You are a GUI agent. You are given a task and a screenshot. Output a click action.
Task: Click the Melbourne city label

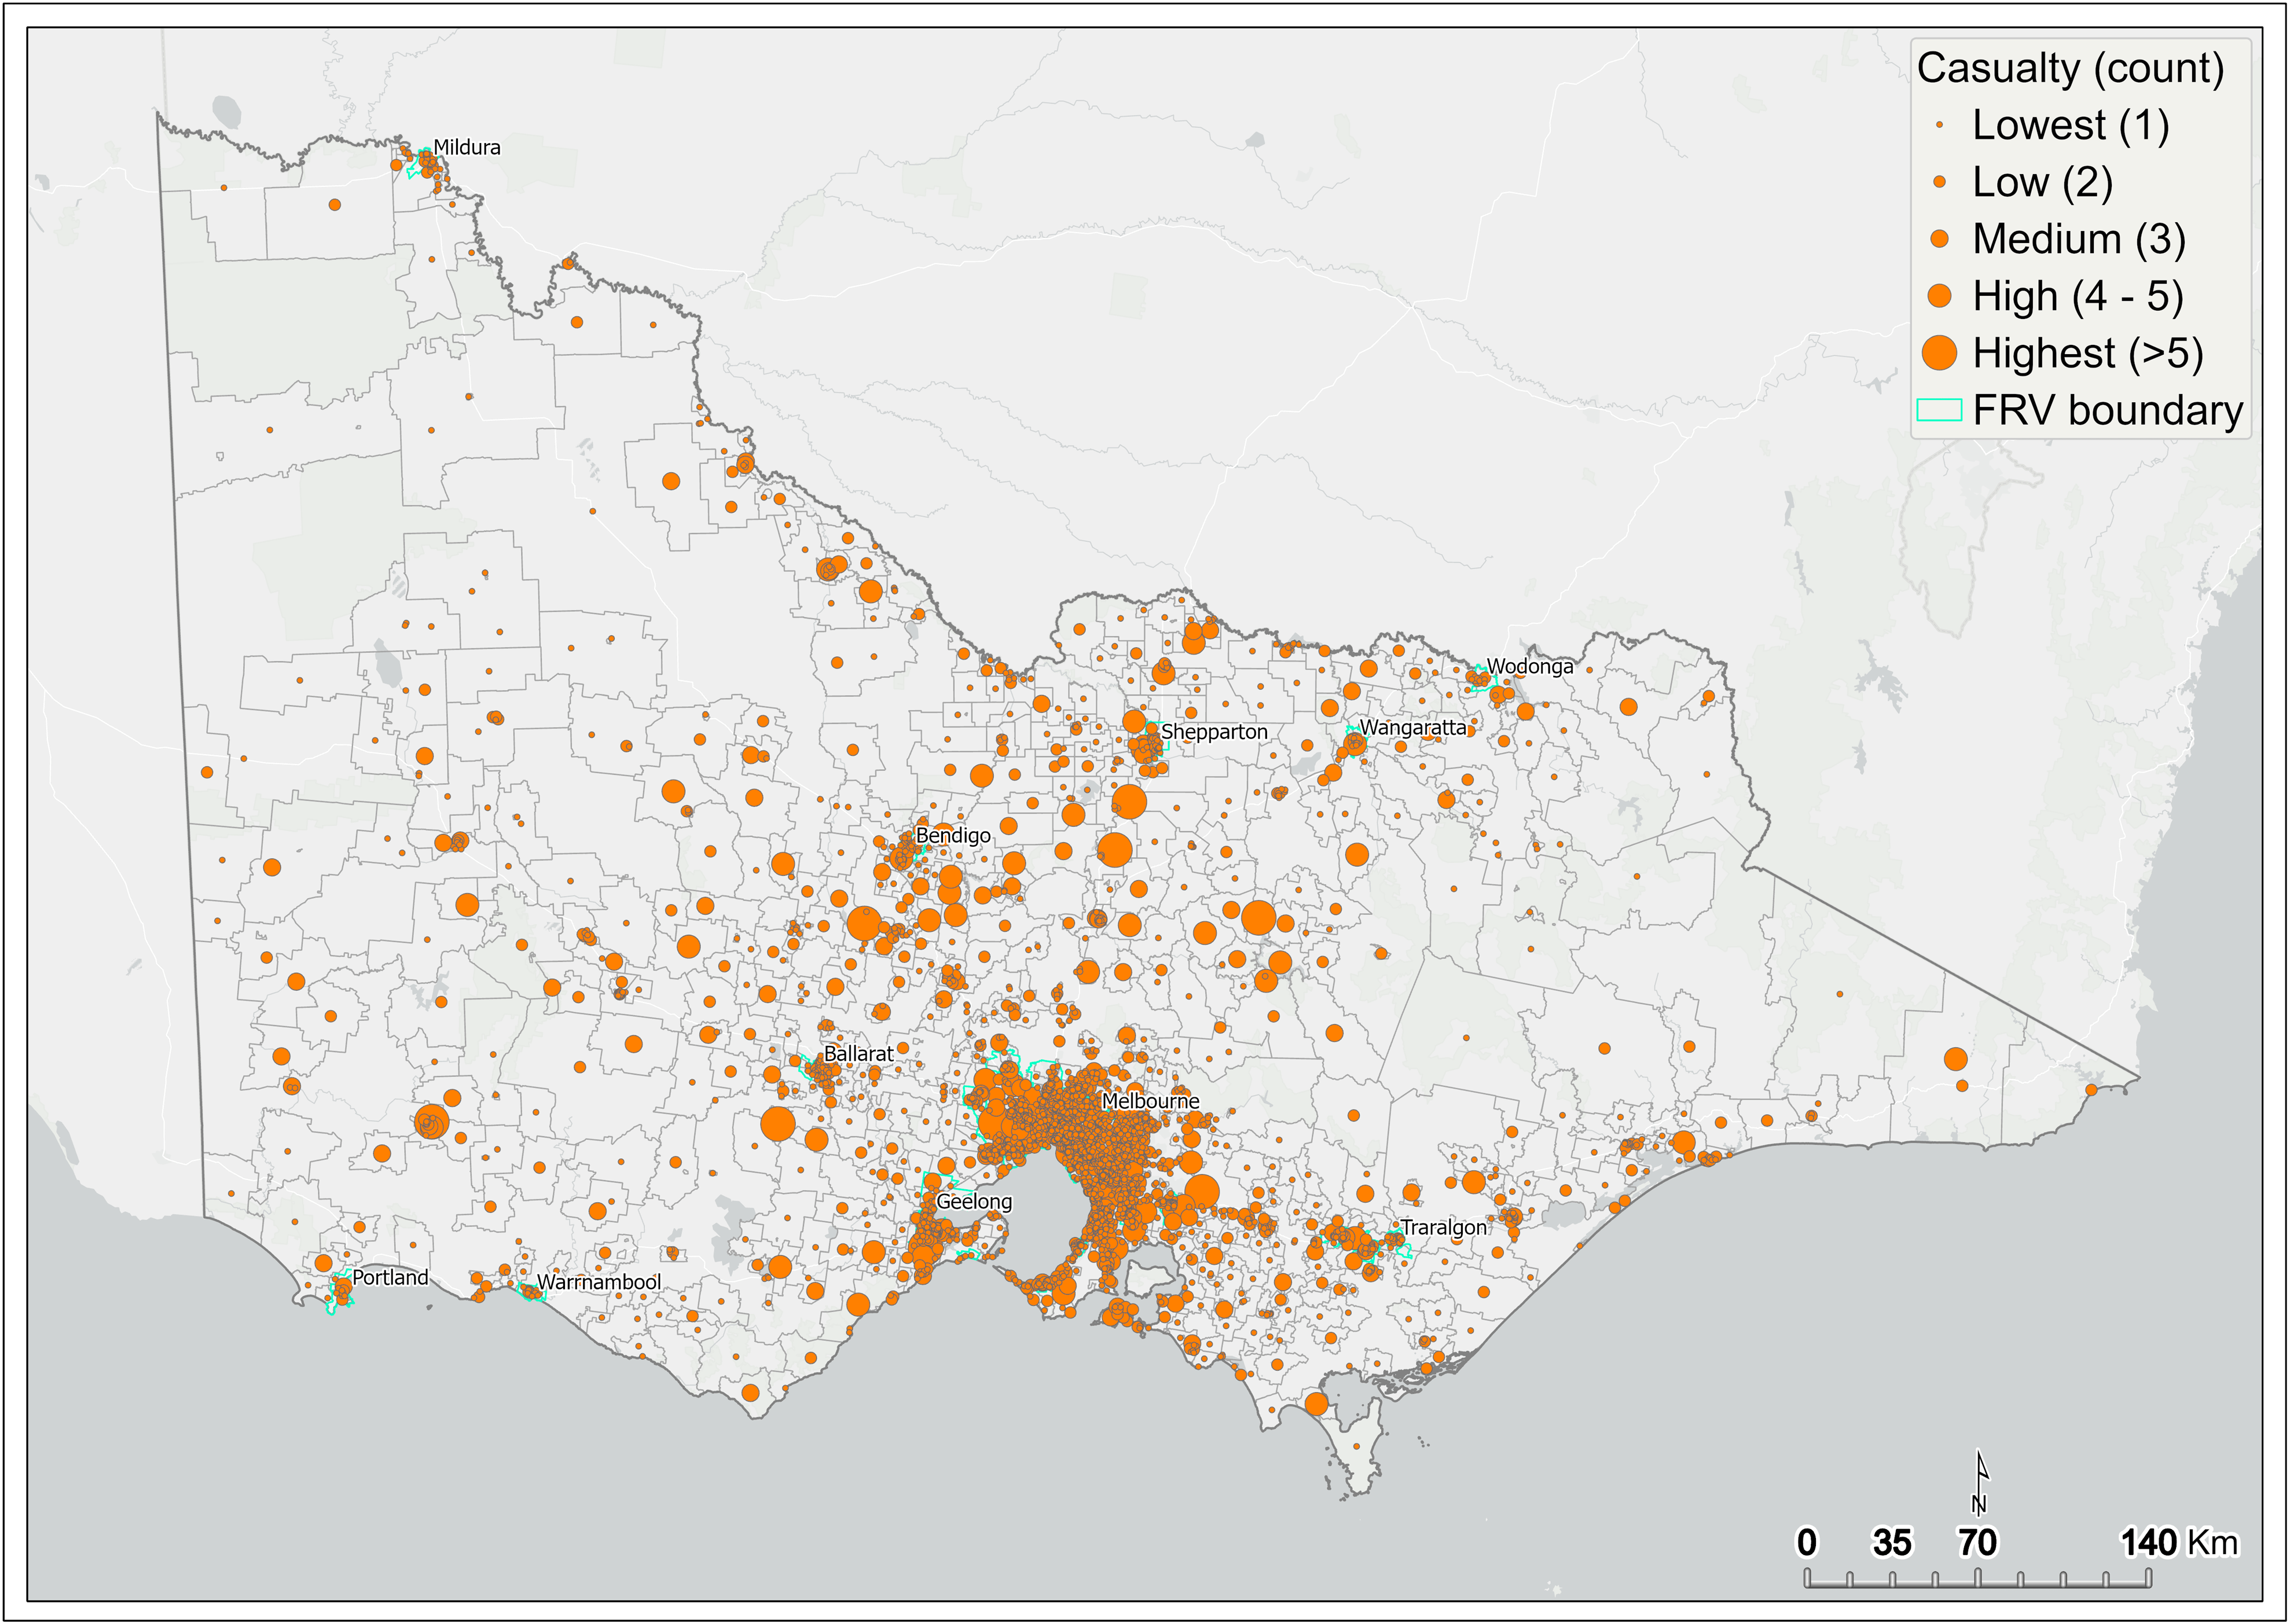[x=1150, y=1101]
